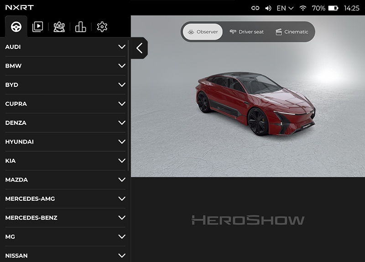Screen dimensions: 365x262
Task: Open the bar chart statistics tab
Action: pos(81,27)
